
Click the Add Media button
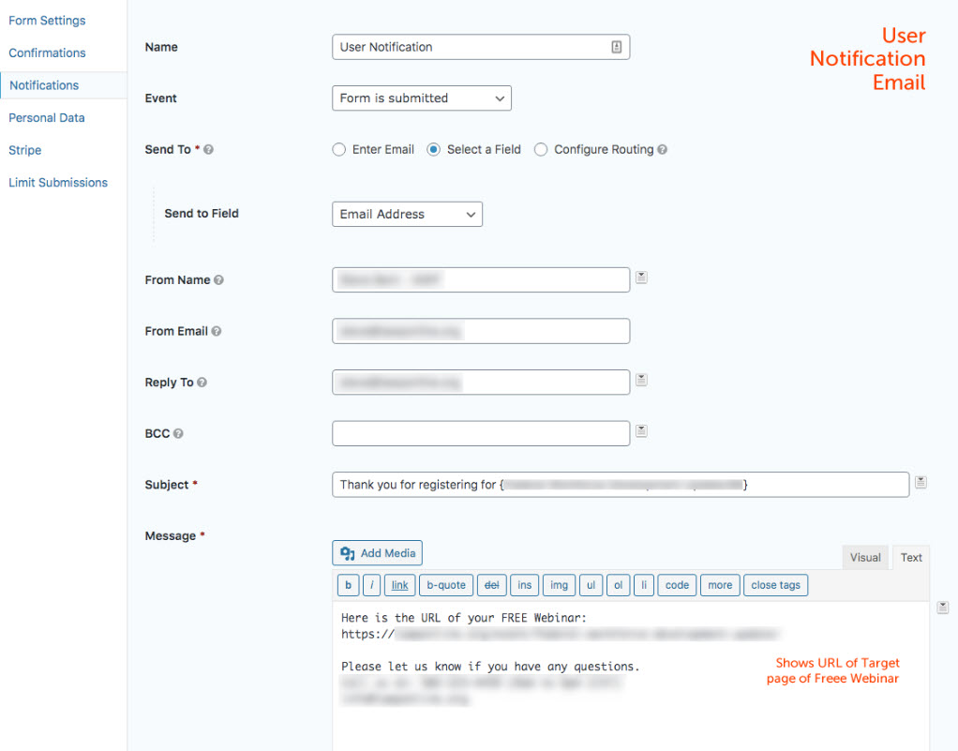[377, 553]
